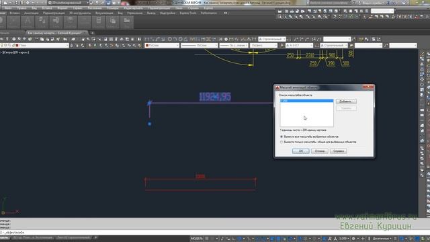Viewport: 430px width, 242px height.
Task: Open the Clipboard ribbon panel
Action: pyautogui.click(x=113, y=22)
